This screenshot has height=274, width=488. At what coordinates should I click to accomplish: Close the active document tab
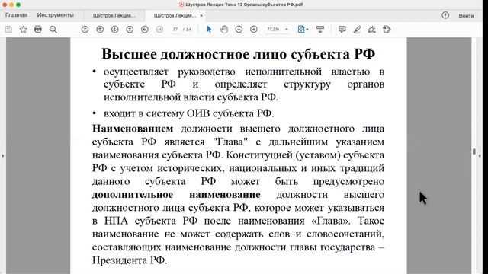(x=201, y=15)
